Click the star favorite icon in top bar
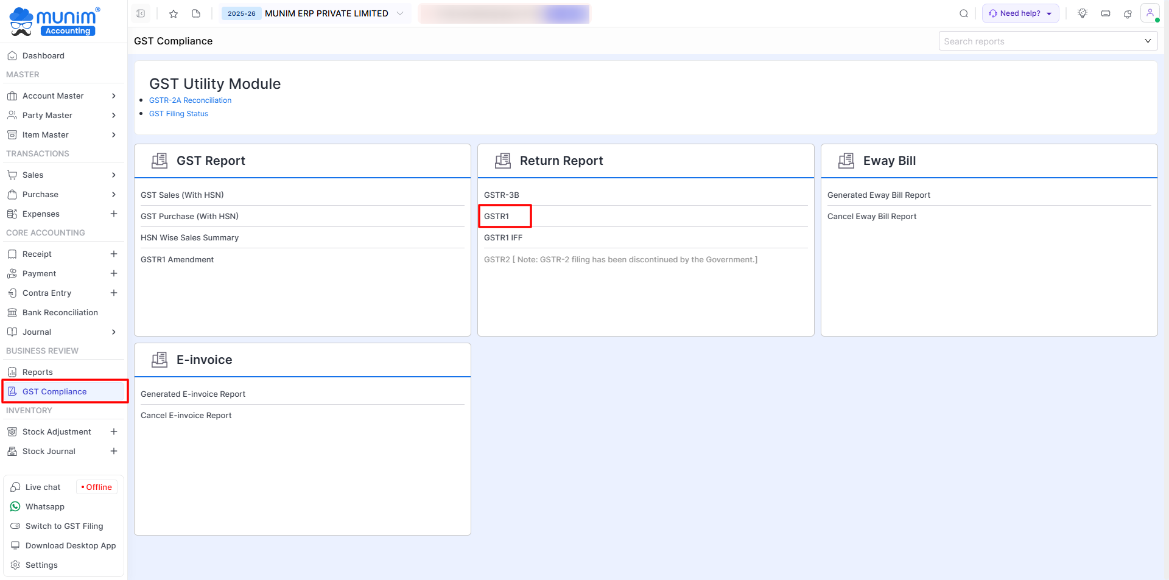The image size is (1169, 580). click(x=174, y=13)
